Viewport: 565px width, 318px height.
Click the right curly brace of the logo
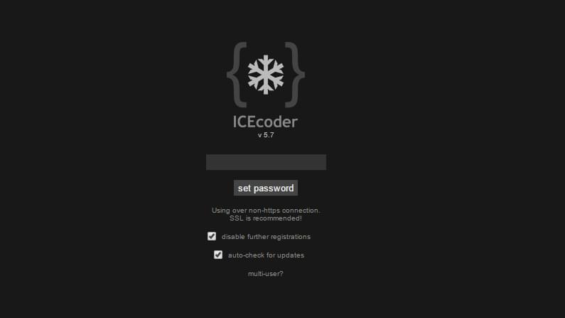(x=295, y=75)
